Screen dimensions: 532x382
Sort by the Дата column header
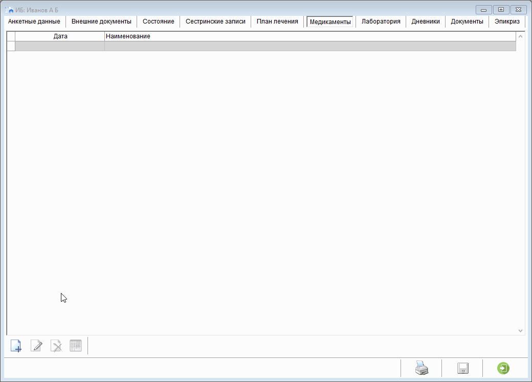coord(60,36)
